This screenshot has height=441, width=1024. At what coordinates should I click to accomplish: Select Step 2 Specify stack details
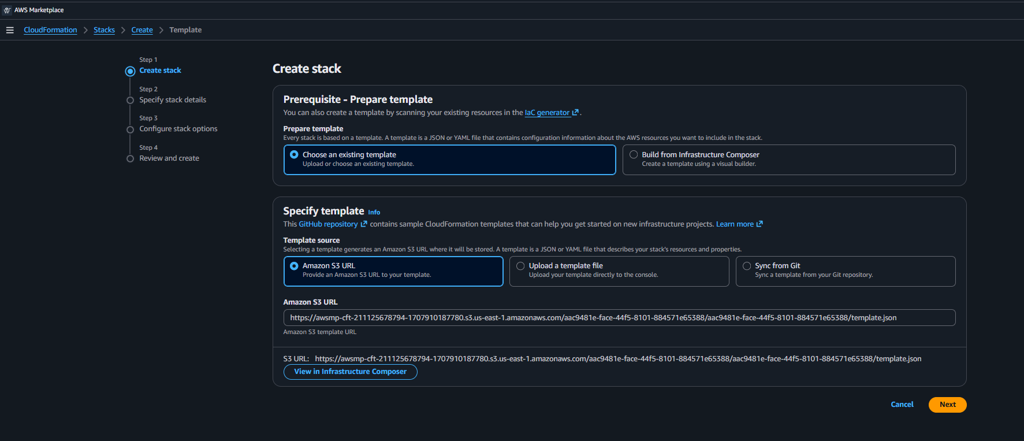(x=173, y=100)
